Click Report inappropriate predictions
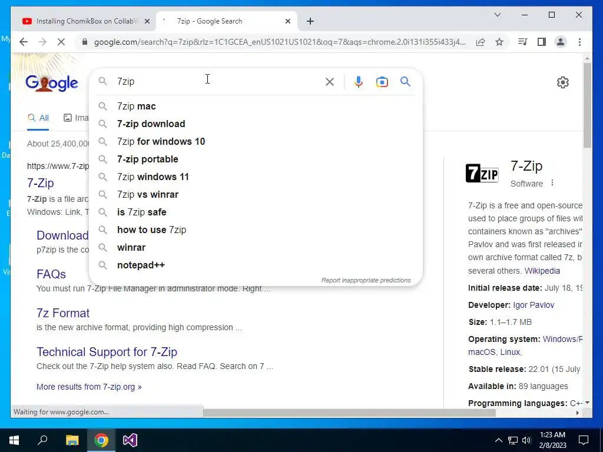603x452 pixels. 366,280
